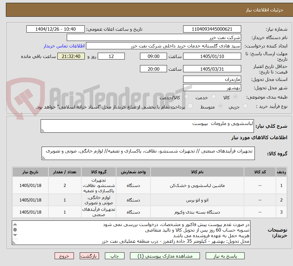This screenshot has height=266, width=293.
Task: Click the چاپ print button
Action: click(115, 256)
